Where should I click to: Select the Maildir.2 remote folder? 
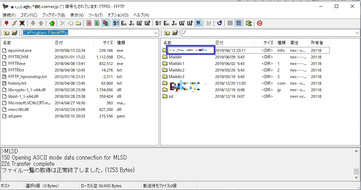click(177, 70)
